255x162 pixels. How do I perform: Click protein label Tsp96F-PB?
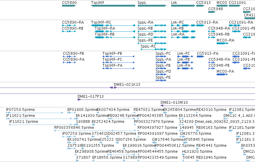point(112,53)
